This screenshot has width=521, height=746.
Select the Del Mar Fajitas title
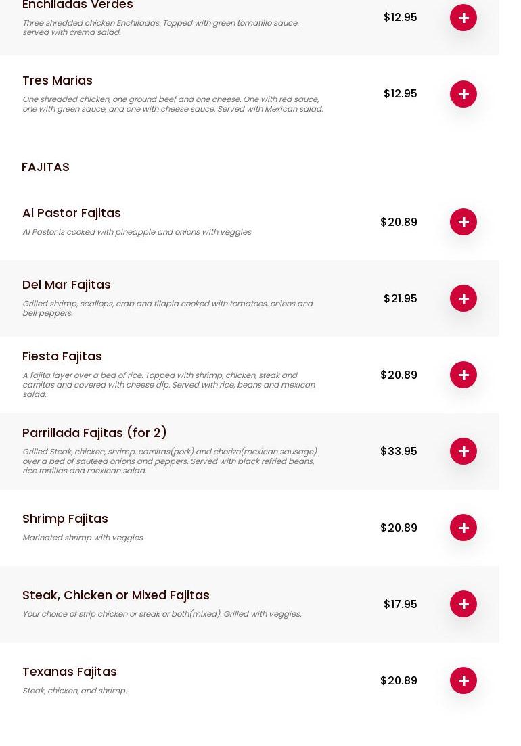coord(66,285)
